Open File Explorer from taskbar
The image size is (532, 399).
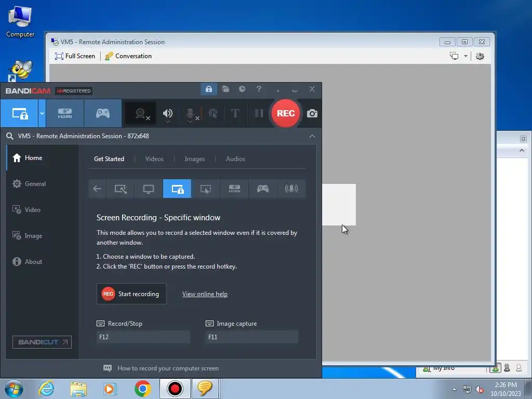point(78,389)
